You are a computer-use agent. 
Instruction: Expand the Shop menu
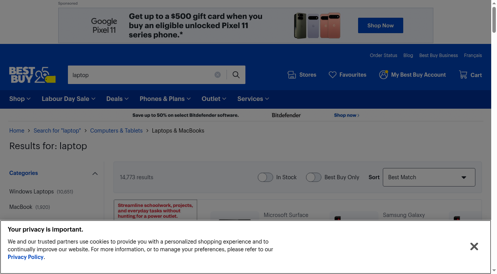(x=20, y=99)
